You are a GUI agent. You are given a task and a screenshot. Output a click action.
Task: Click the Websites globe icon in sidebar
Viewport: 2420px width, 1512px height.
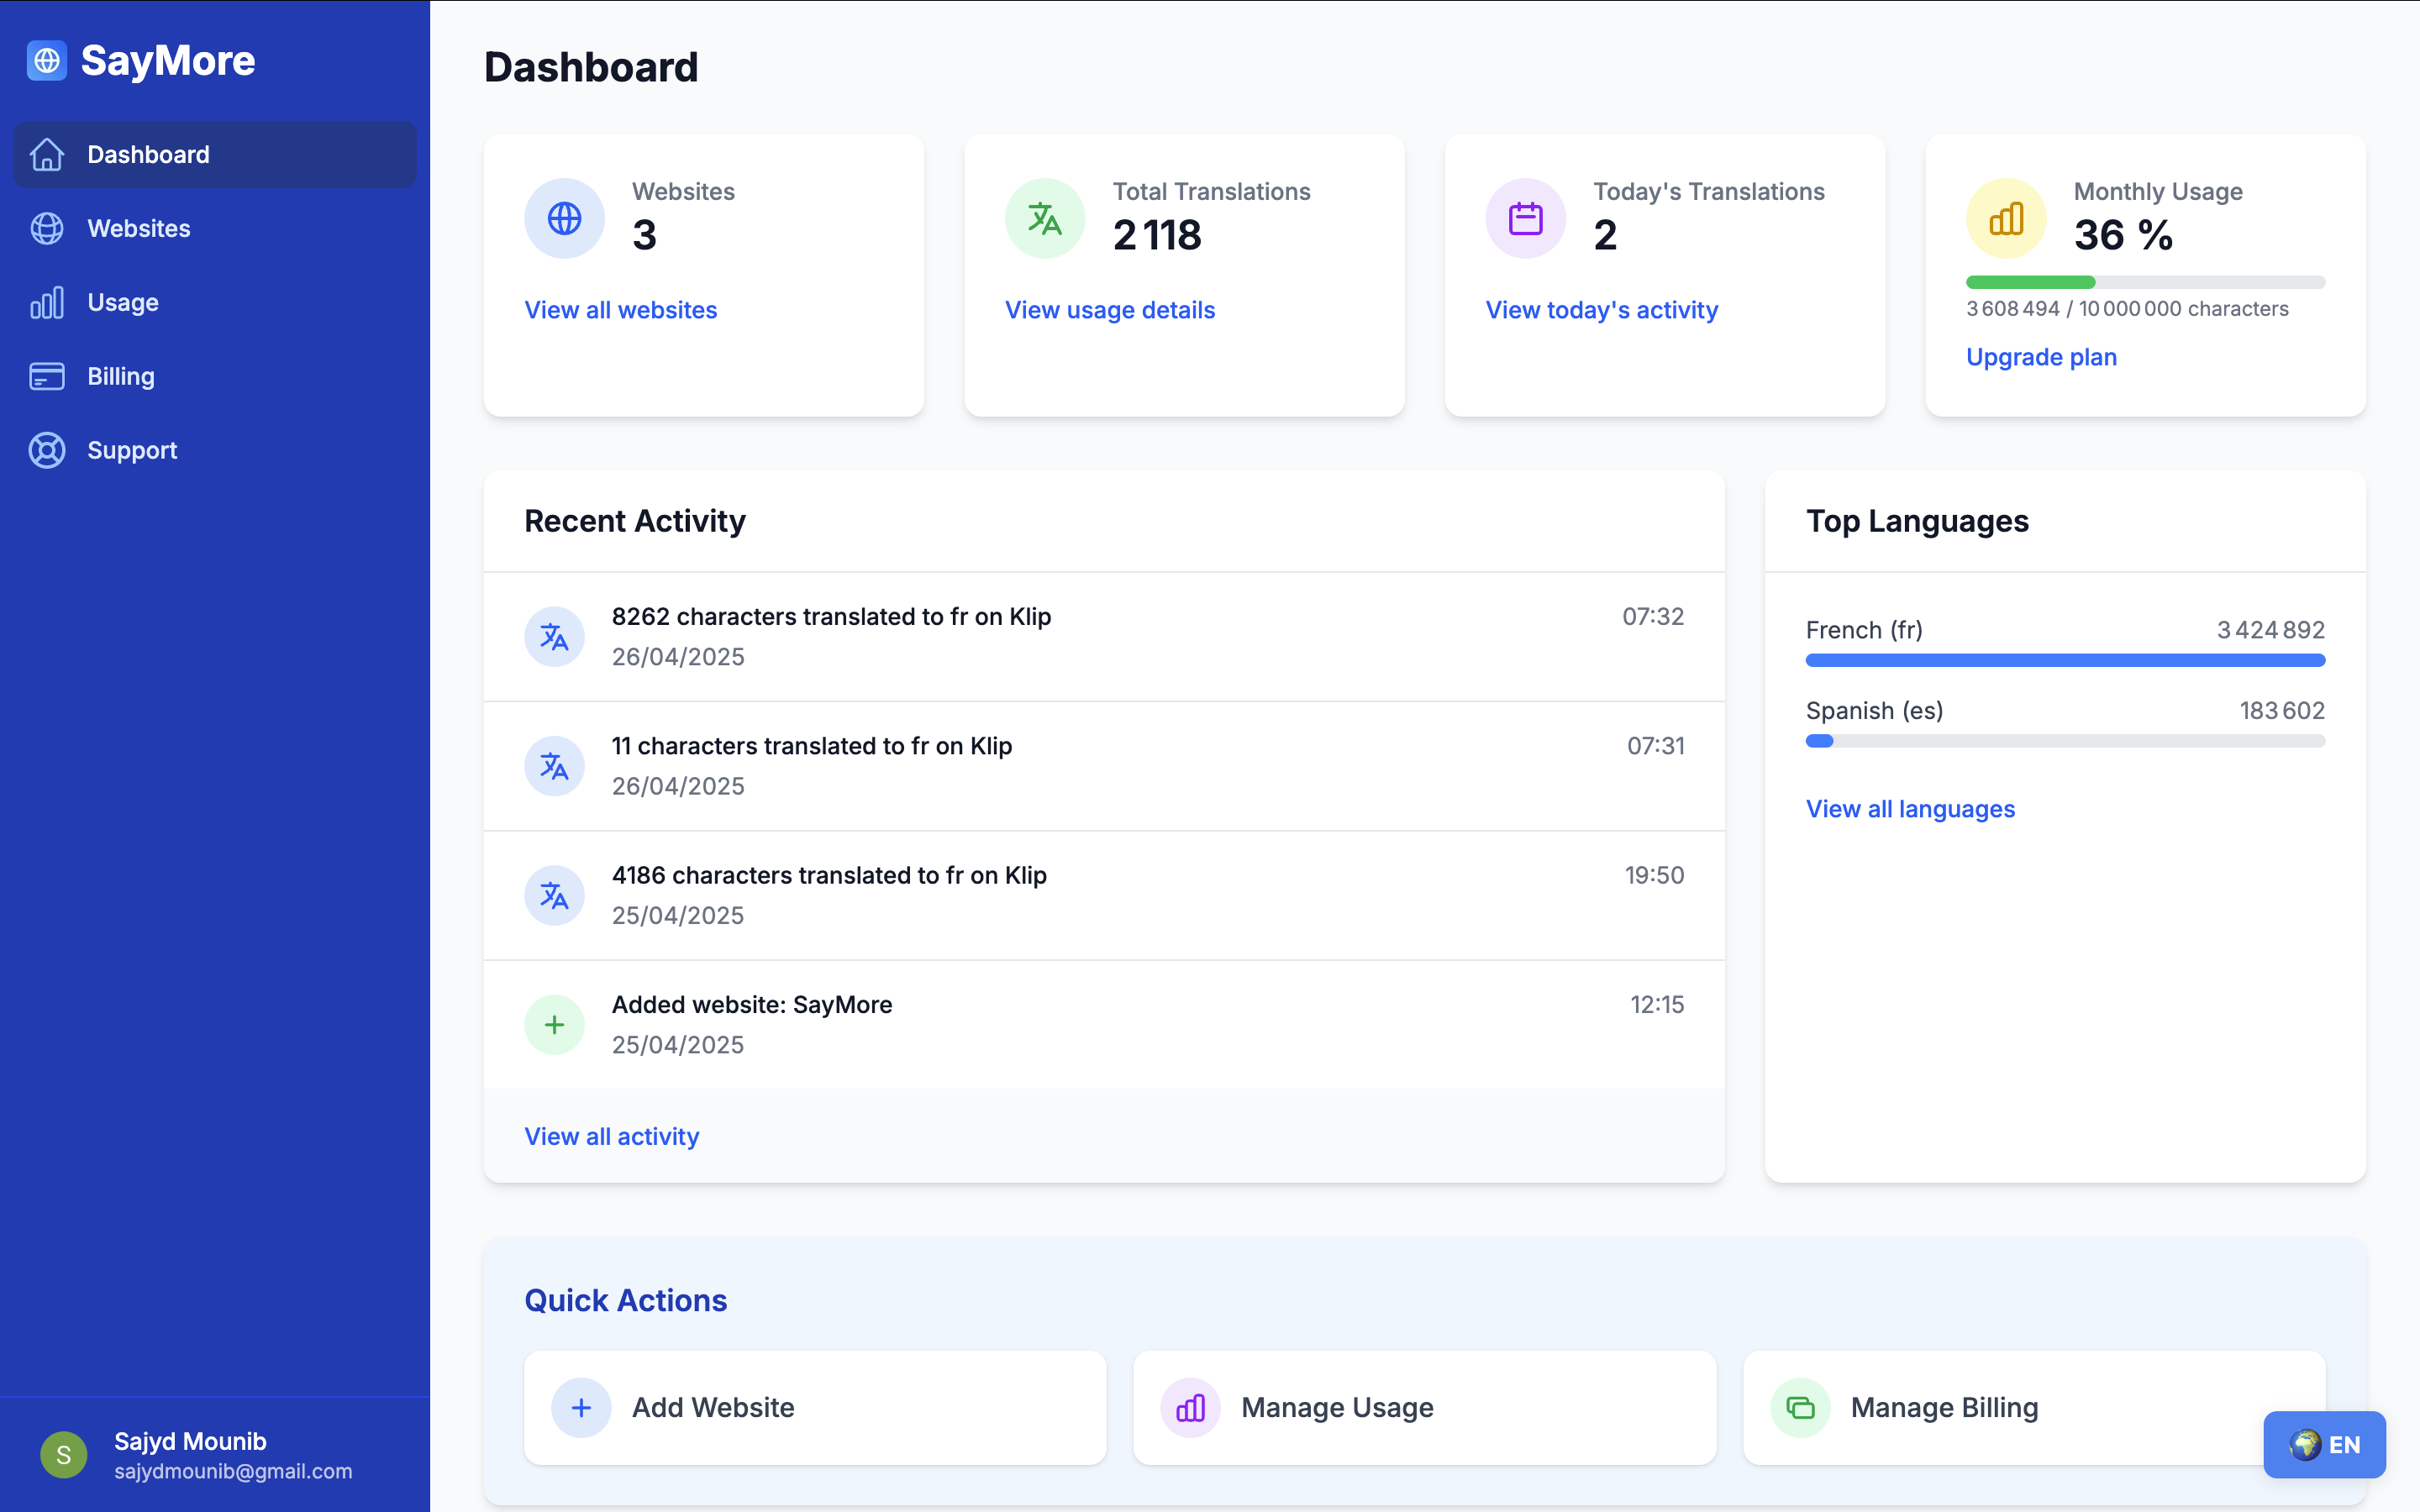47,228
